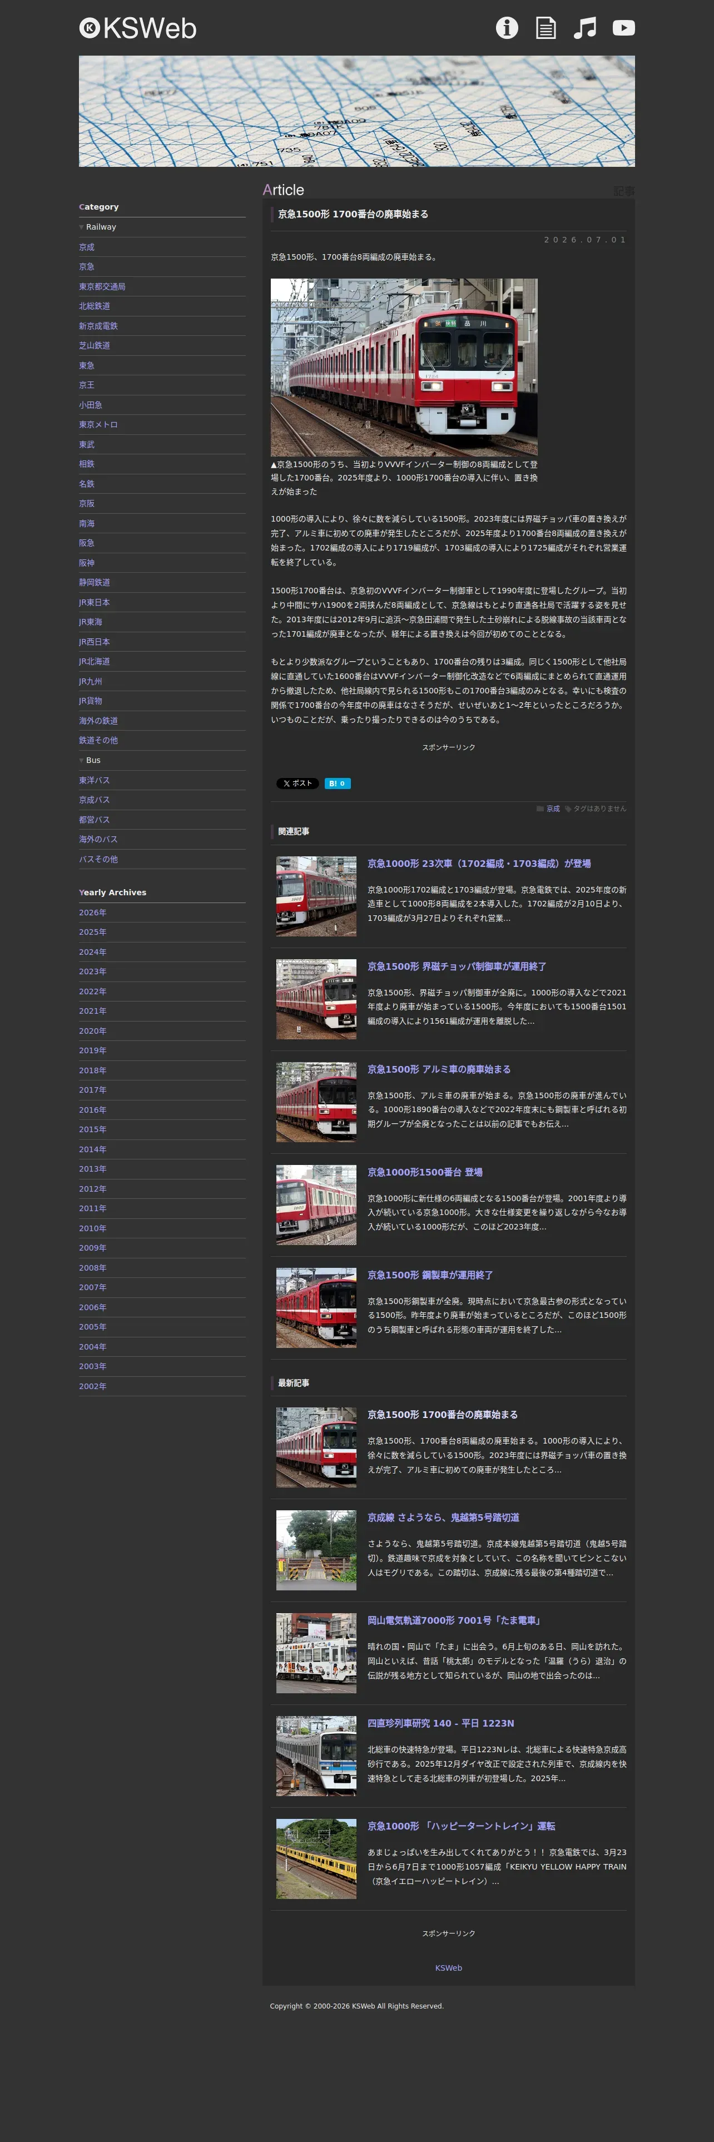The height and width of the screenshot is (2142, 714).
Task: Read 京成線 さようなら、鬼越第5号踏切道
Action: (443, 1518)
